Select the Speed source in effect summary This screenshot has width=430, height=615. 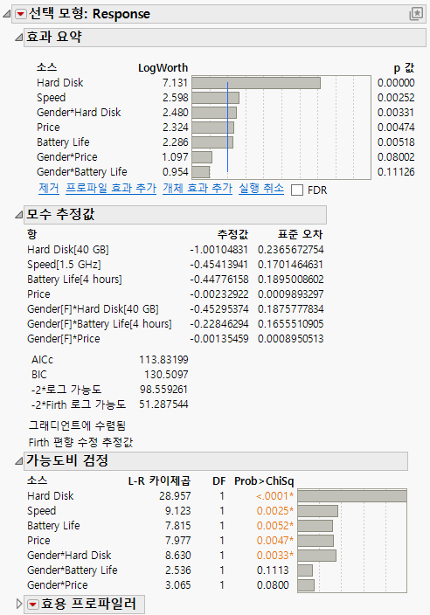(x=51, y=98)
